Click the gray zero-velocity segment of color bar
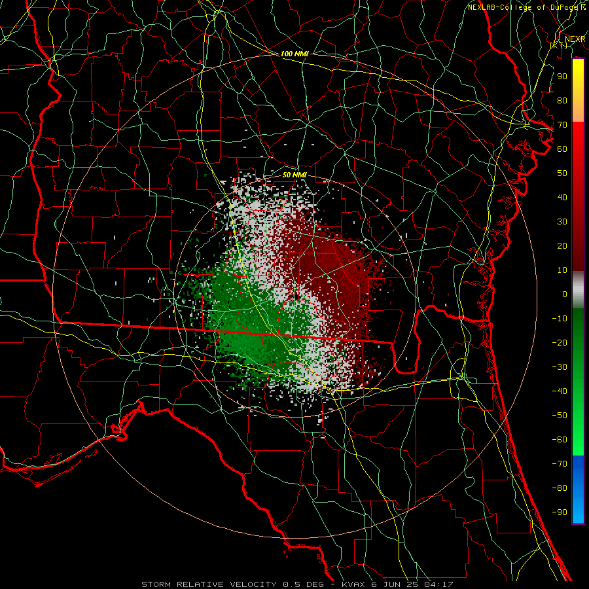The width and height of the screenshot is (589, 589). [x=578, y=290]
